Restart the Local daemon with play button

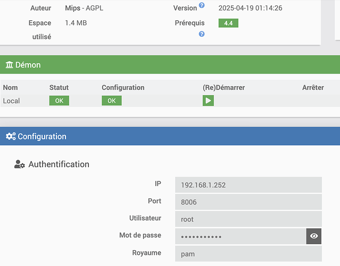[x=208, y=101]
